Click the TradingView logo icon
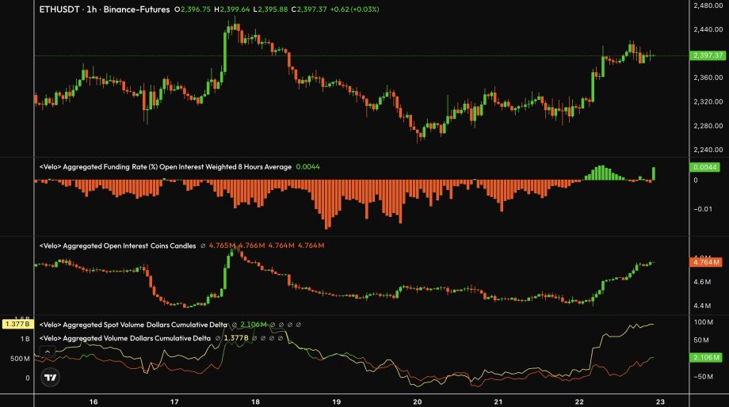 50,377
